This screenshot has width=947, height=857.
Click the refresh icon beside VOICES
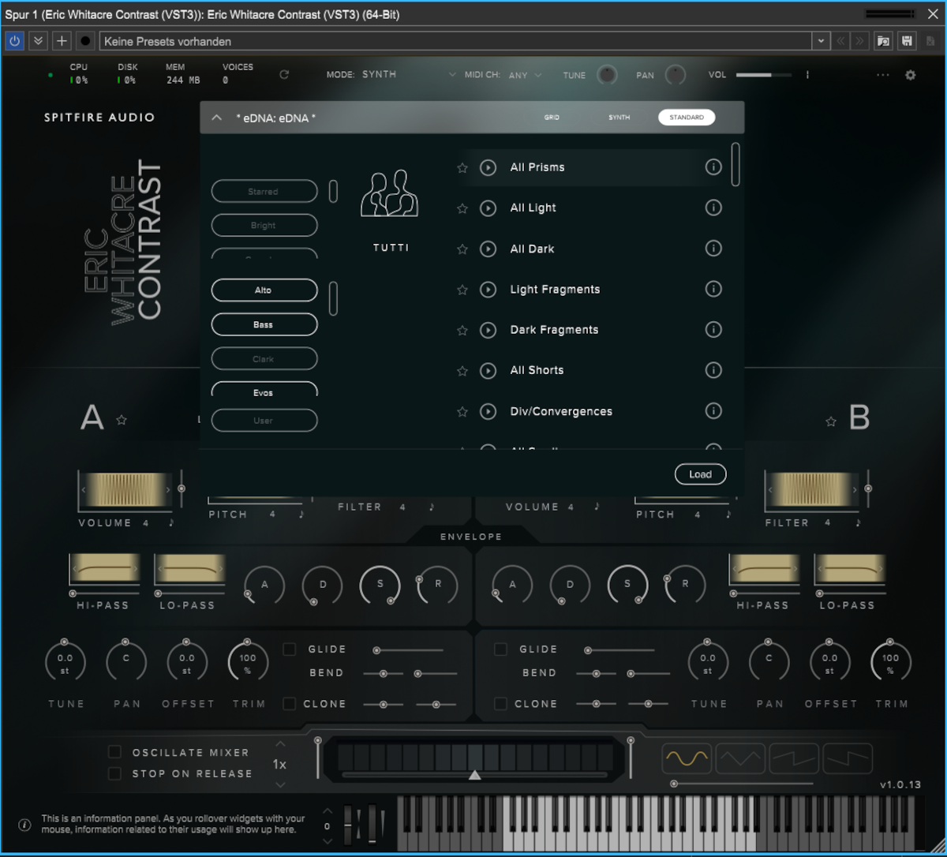(284, 75)
